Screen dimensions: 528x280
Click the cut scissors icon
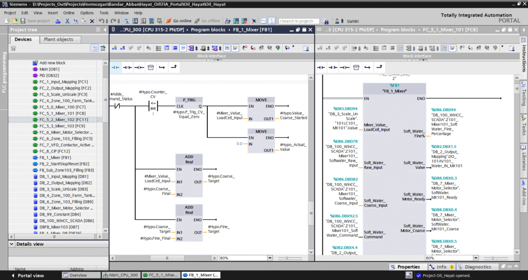pos(68,21)
